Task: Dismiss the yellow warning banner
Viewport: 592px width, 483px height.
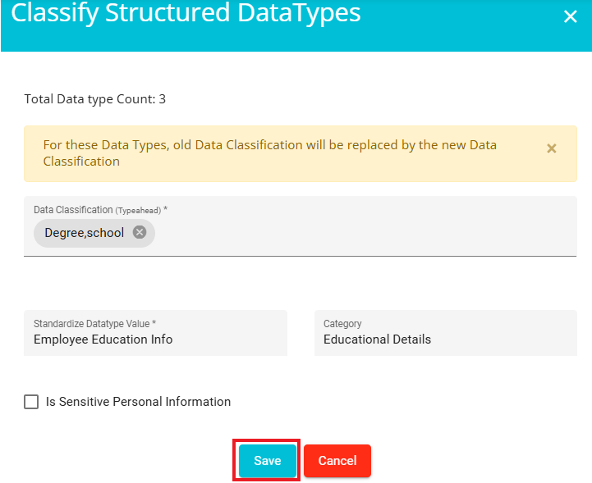Action: pos(551,148)
